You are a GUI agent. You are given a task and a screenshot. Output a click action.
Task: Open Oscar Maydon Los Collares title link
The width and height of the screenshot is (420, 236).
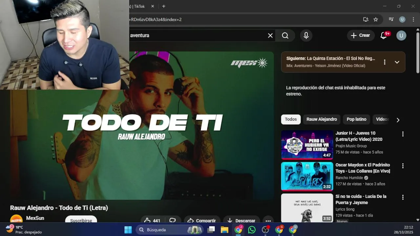[x=363, y=168]
